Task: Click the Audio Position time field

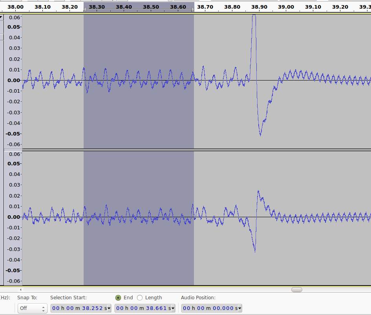Action: pos(210,308)
